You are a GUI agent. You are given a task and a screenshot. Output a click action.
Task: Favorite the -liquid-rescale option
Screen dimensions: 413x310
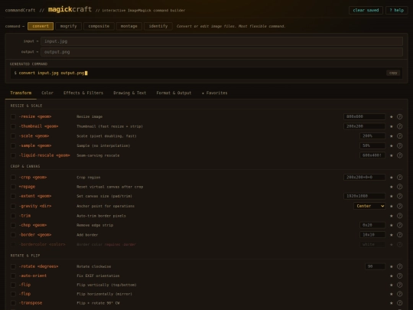point(392,155)
